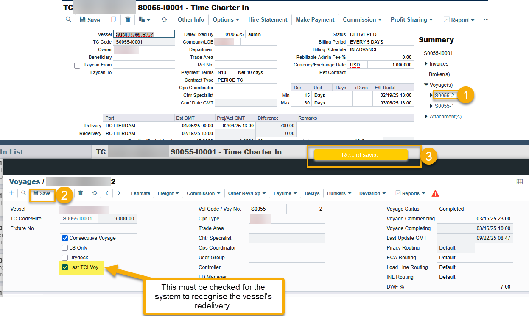Image resolution: width=529 pixels, height=316 pixels.
Task: Open voyage S0055-2 link in Summary
Action: [444, 96]
